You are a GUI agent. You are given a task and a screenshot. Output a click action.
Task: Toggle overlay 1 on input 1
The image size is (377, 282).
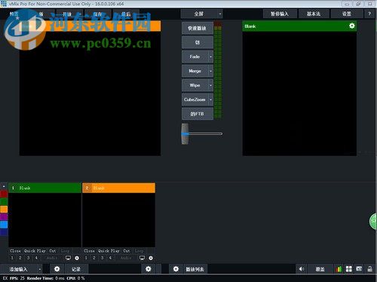12,258
